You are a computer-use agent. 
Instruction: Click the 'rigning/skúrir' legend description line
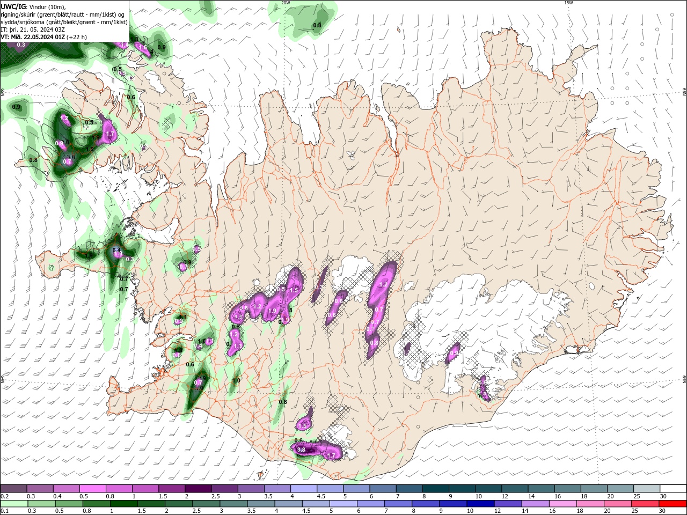point(63,14)
